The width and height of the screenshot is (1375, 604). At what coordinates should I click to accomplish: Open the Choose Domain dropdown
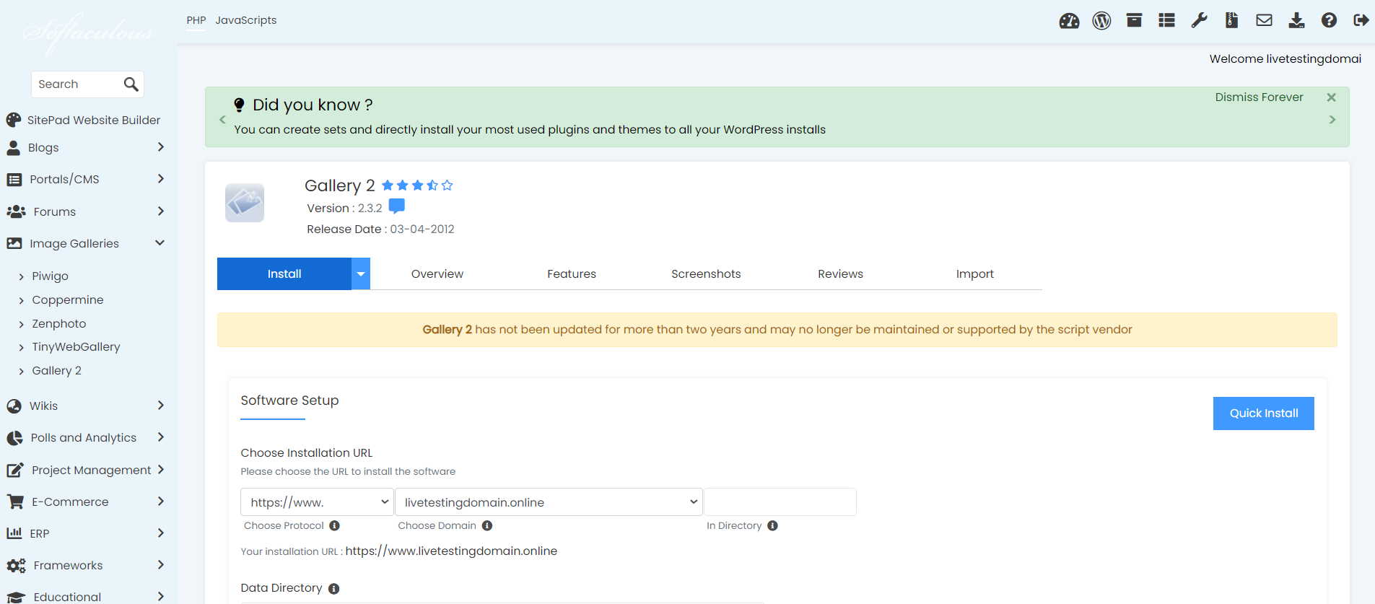(x=549, y=502)
